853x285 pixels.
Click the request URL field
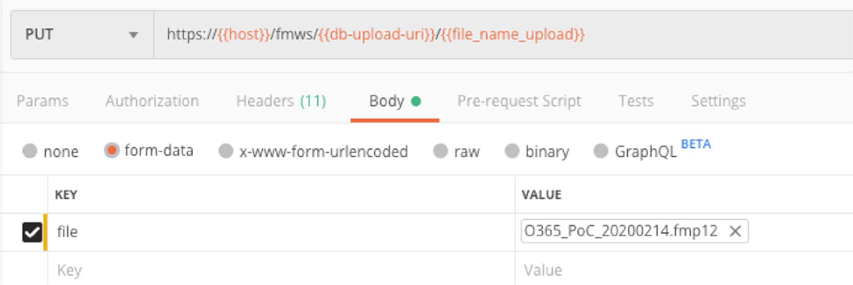point(503,35)
